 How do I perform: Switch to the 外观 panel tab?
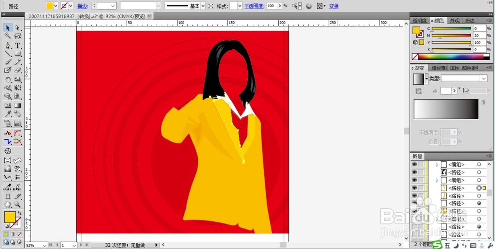[x=454, y=20]
